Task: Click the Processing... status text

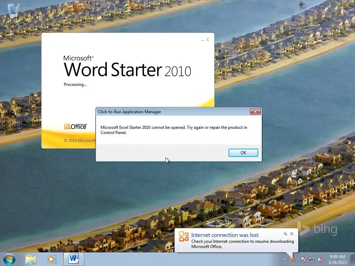Action: 75,85
